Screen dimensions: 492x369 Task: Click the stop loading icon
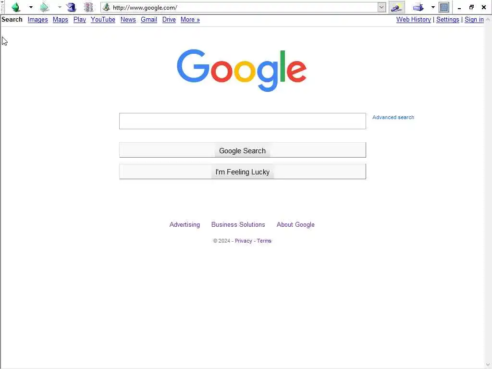point(88,7)
